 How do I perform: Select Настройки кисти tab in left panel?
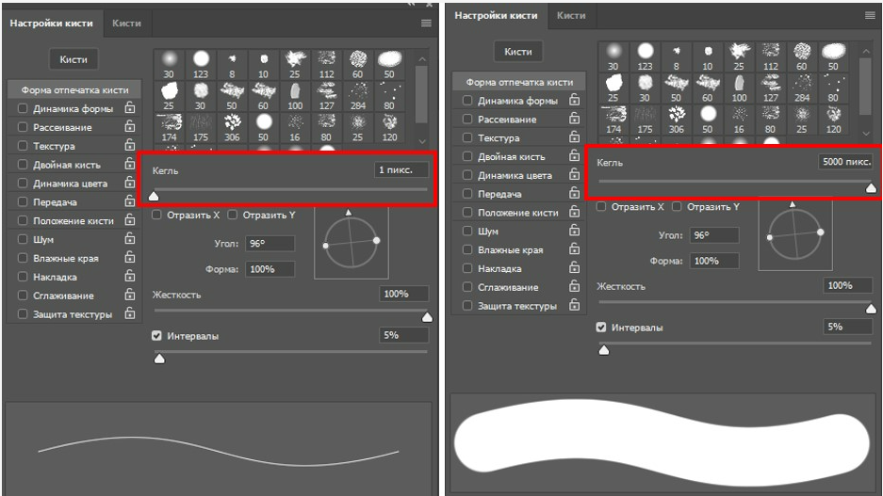pos(51,23)
